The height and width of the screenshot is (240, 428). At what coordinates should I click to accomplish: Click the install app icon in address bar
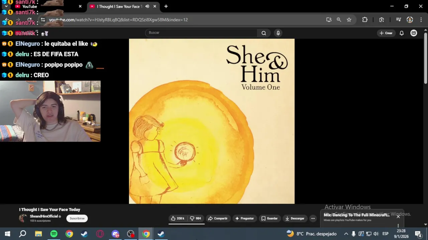coord(329,20)
